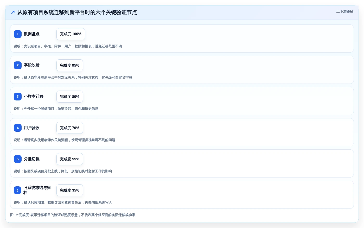Select the 小样本迁移 step name
364x228 pixels.
click(34, 97)
